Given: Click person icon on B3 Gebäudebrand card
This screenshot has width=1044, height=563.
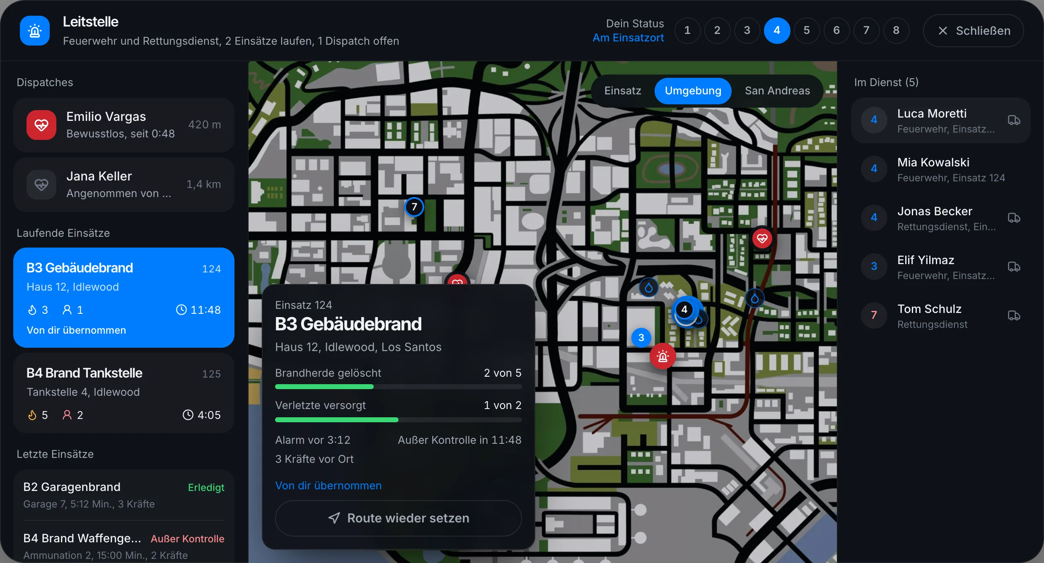Looking at the screenshot, I should 67,310.
